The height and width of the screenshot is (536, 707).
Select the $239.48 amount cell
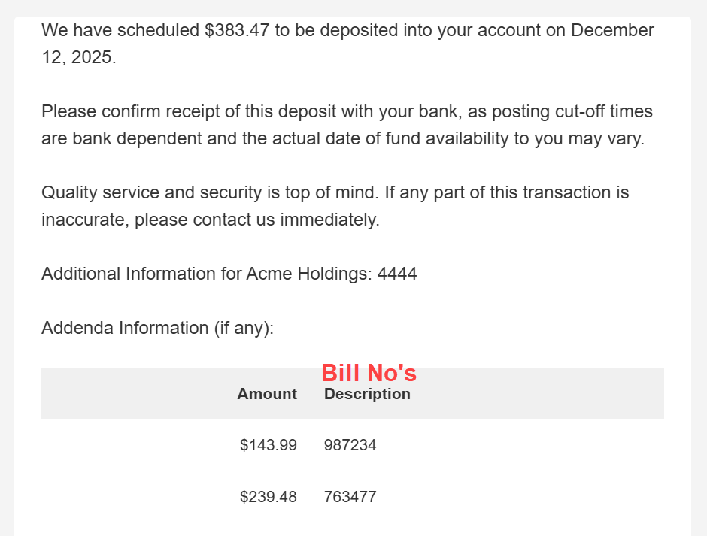pos(269,497)
